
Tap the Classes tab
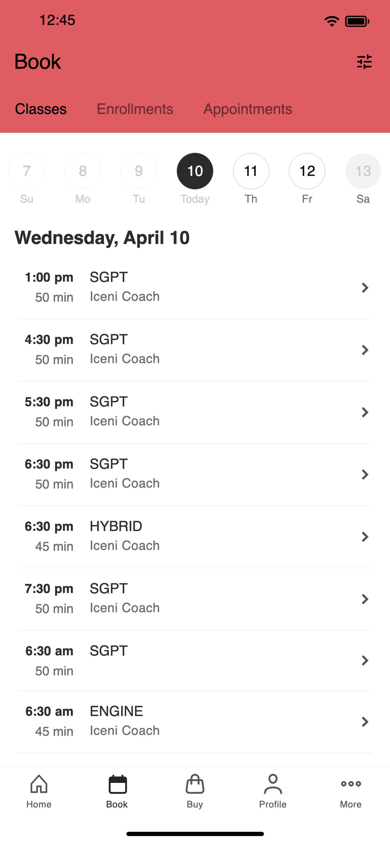click(41, 109)
